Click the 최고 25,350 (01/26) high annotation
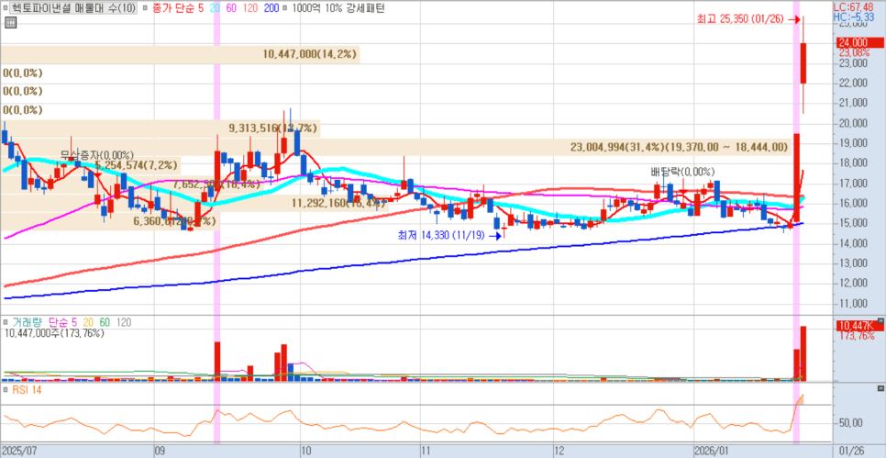Image resolution: width=886 pixels, height=458 pixels. pyautogui.click(x=739, y=19)
